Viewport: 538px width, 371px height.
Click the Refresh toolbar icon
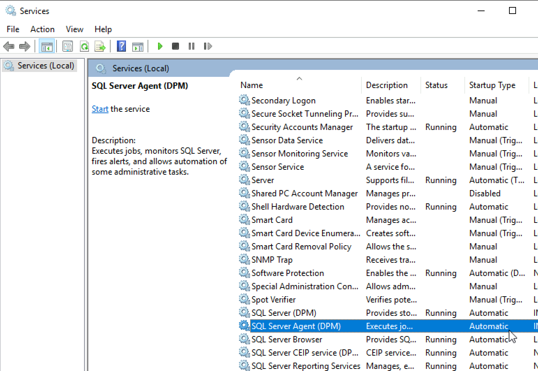click(x=84, y=46)
